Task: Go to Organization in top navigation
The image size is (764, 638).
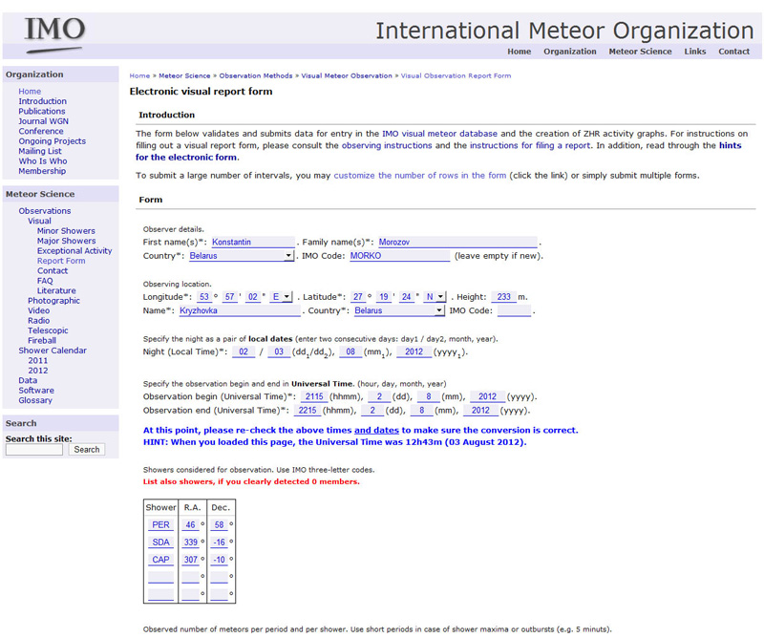Action: tap(569, 52)
